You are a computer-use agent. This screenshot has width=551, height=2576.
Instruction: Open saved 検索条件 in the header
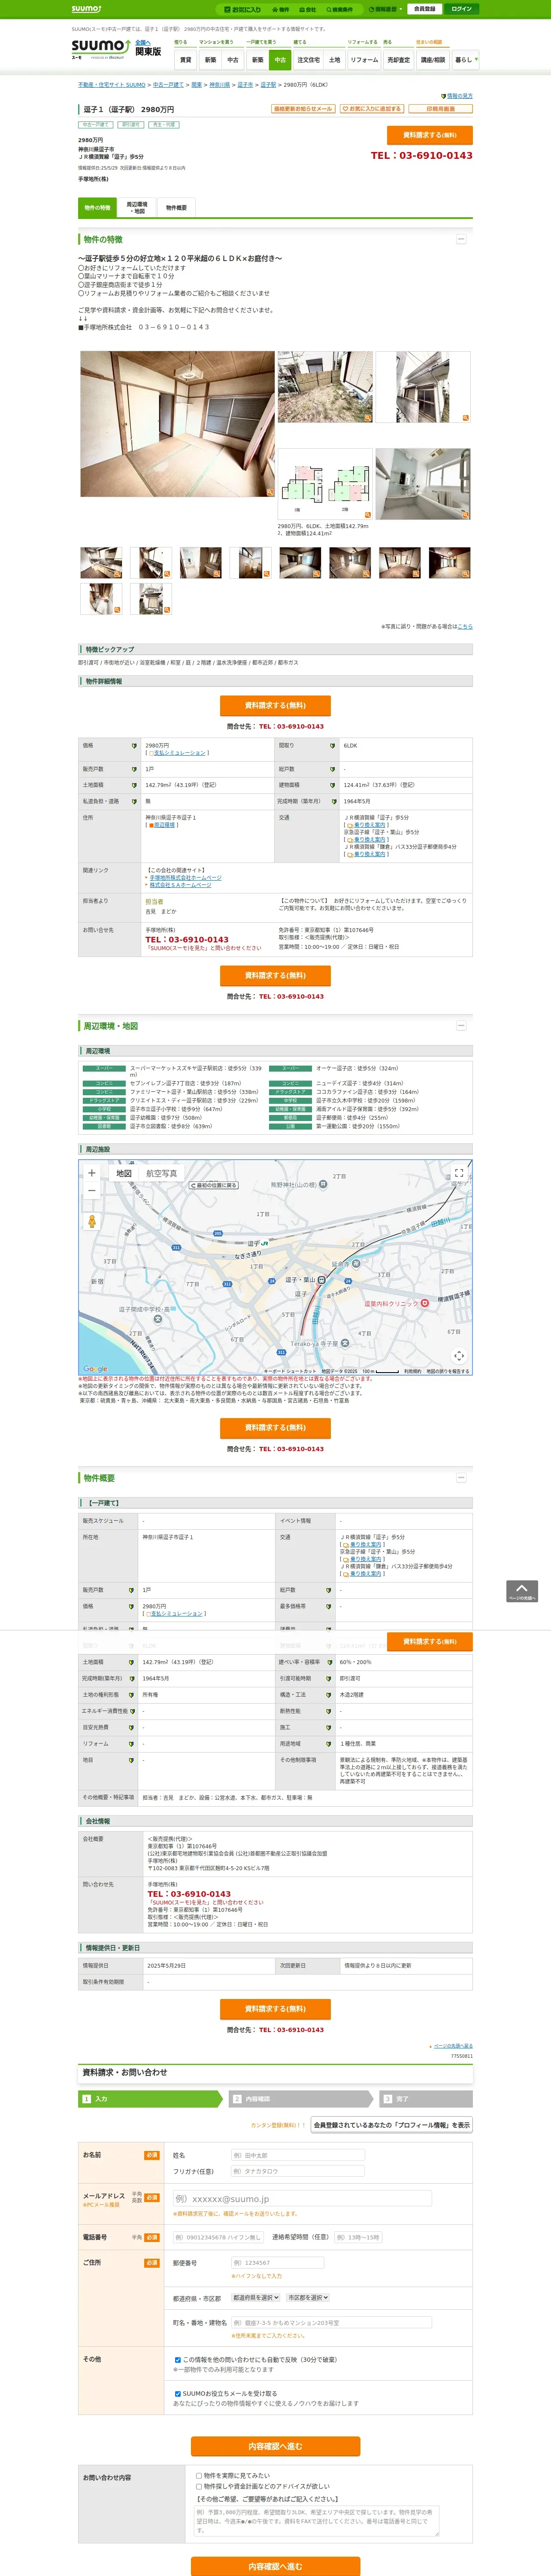(x=339, y=9)
